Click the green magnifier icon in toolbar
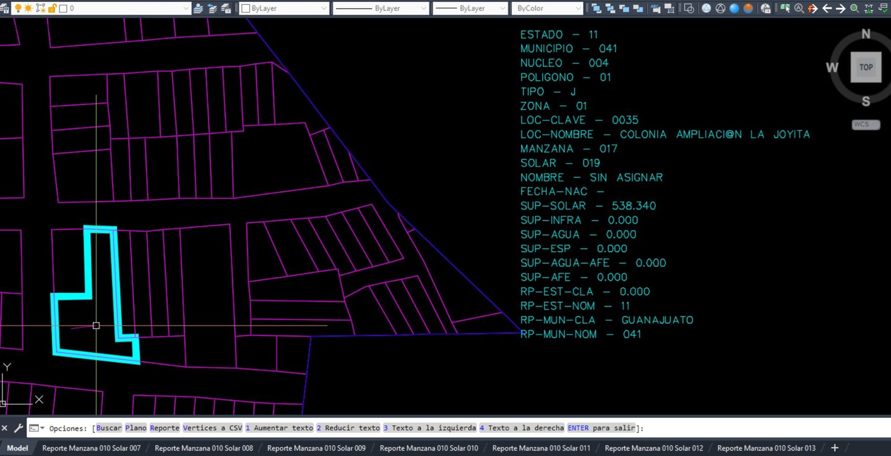The width and height of the screenshot is (891, 456). [x=854, y=9]
